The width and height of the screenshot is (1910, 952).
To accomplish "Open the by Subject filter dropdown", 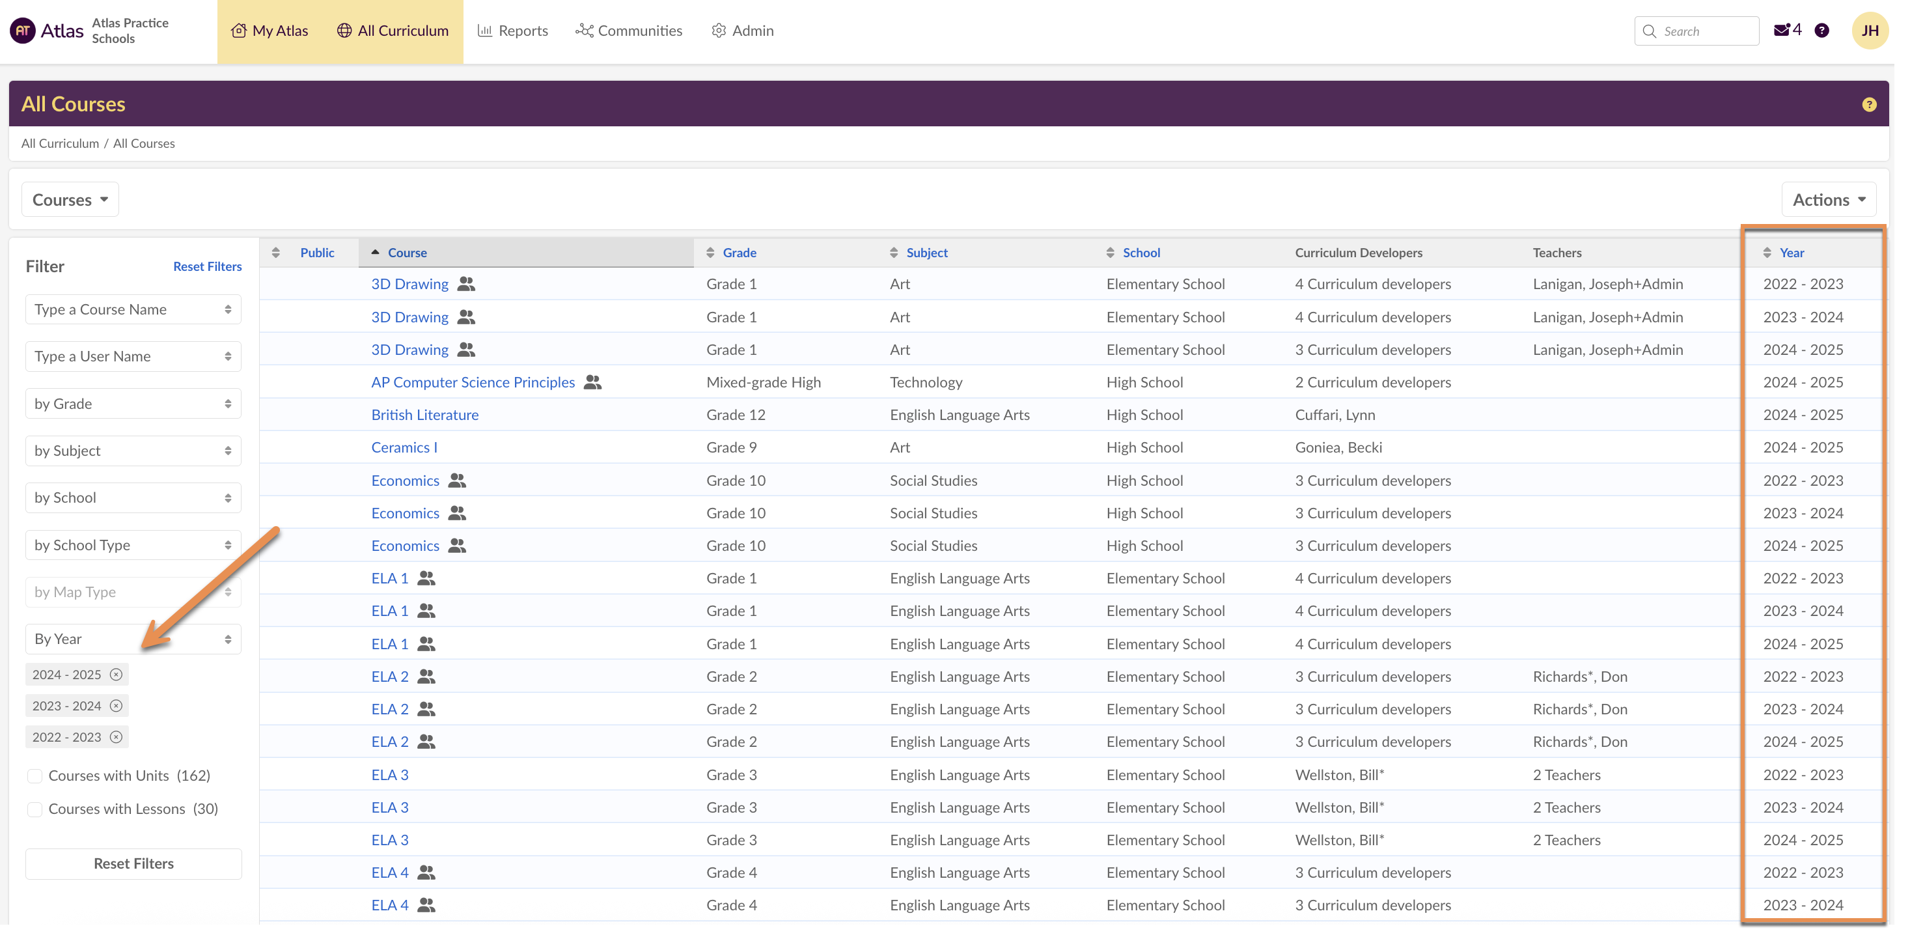I will click(133, 451).
